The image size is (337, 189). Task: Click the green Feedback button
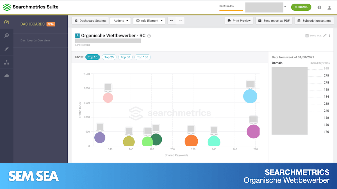pyautogui.click(x=301, y=7)
